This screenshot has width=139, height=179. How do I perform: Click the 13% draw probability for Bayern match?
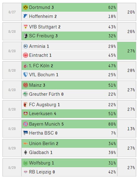[131, 129]
